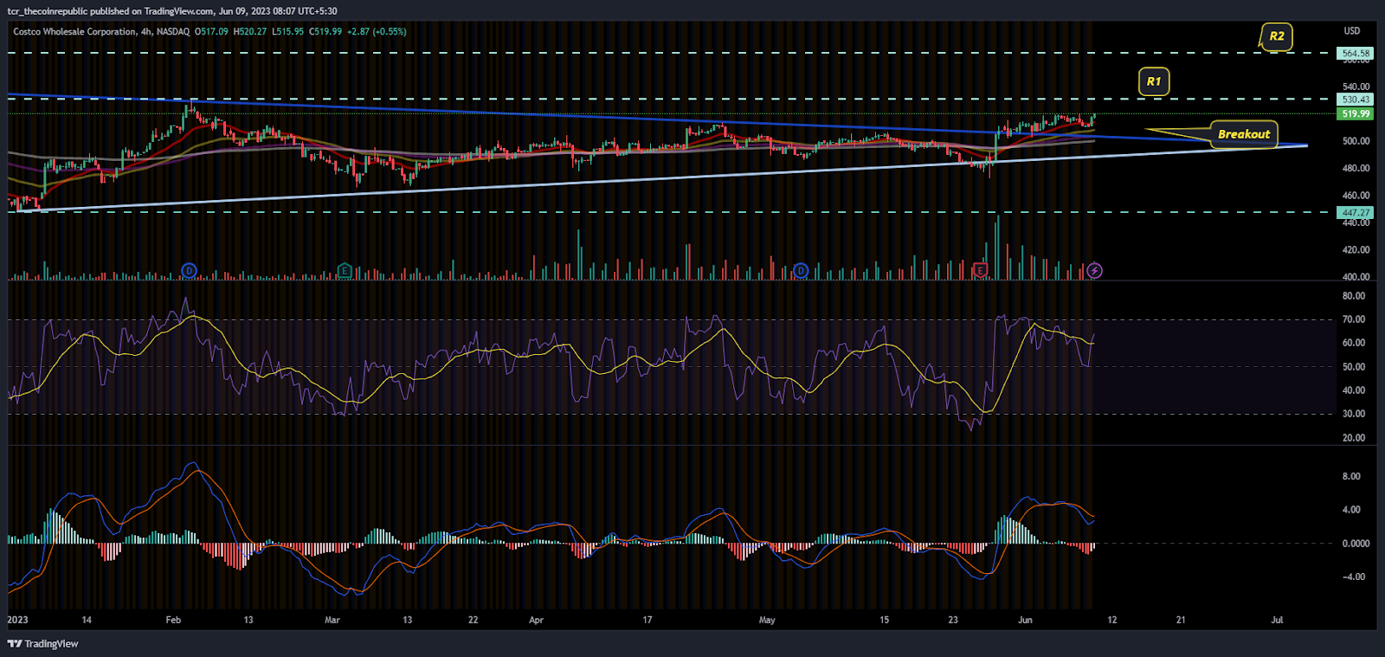The width and height of the screenshot is (1385, 657).
Task: Click the TradingView logo at bottom left
Action: pos(42,644)
